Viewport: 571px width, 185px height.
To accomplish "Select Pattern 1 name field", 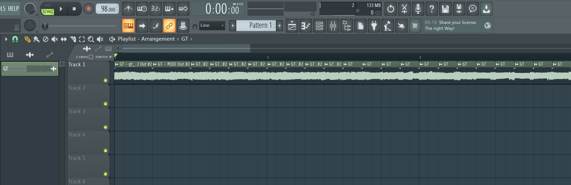I will coord(256,26).
